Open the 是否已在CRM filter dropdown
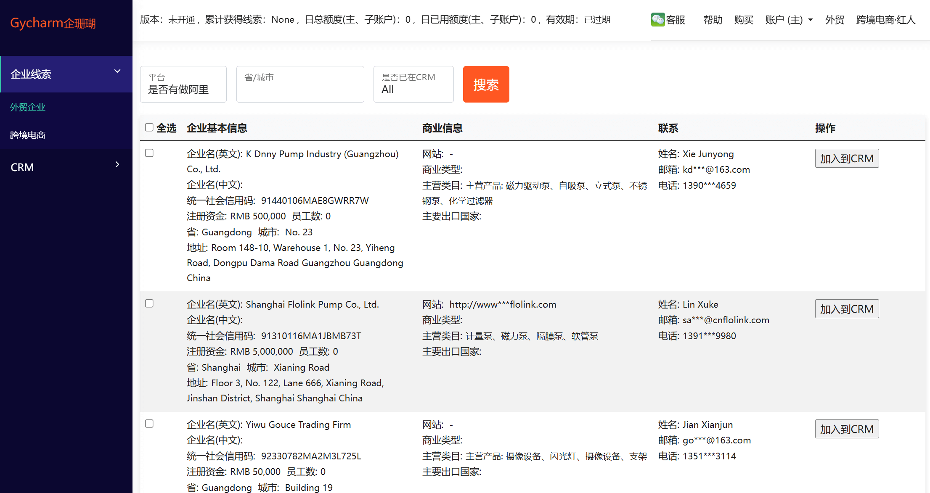The image size is (930, 493). [413, 84]
